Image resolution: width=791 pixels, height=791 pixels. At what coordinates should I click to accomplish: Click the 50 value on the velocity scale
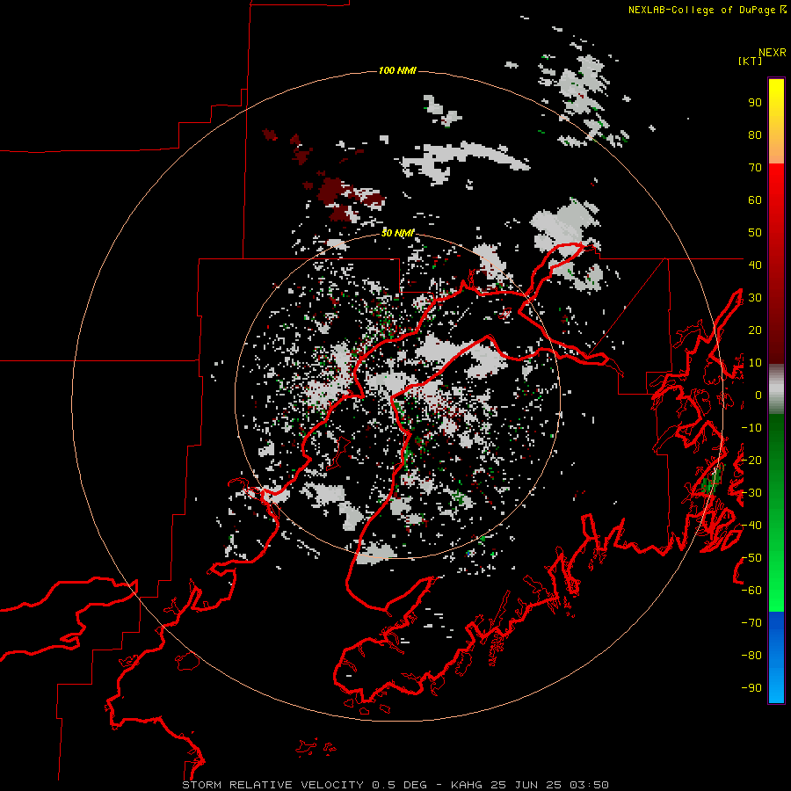[x=755, y=233]
